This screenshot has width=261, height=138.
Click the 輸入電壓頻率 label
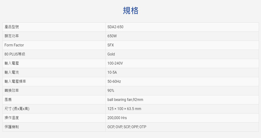click(x=15, y=81)
